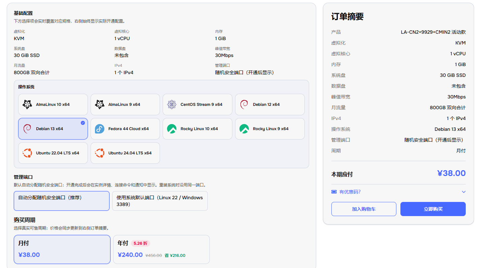Click the ¥38.00 total in 订单摘要
492x268 pixels.
(x=451, y=173)
